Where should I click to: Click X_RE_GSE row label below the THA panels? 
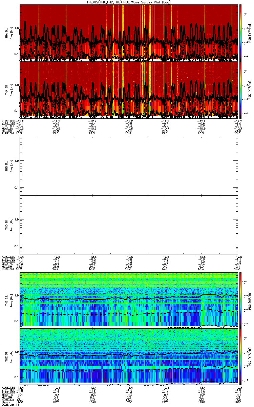(9, 121)
